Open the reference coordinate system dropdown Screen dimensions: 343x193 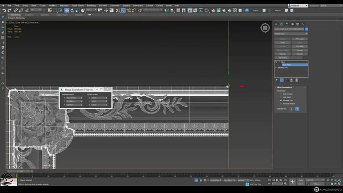pos(91,10)
